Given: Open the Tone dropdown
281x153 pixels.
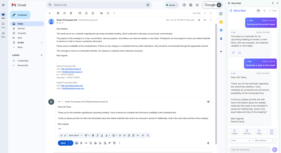Looking at the screenshot, I should click(x=241, y=140).
